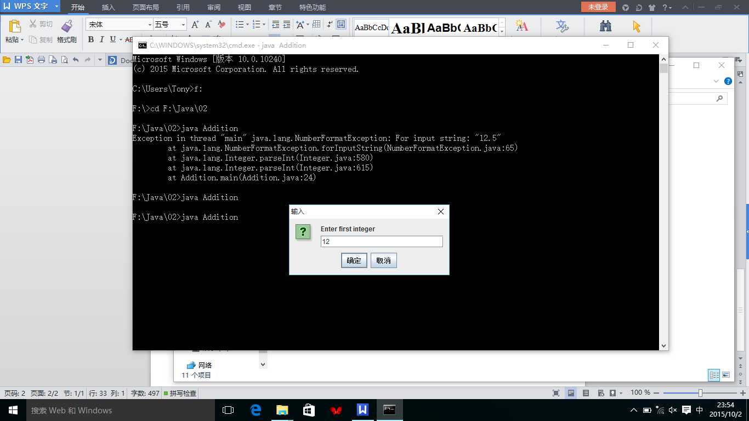
Task: Expand the WPS 文字 application menu arrow
Action: 56,7
